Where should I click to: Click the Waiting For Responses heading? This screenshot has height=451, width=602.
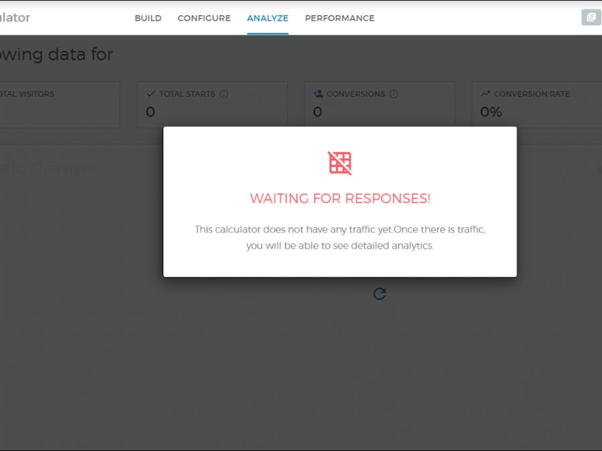[x=340, y=198]
